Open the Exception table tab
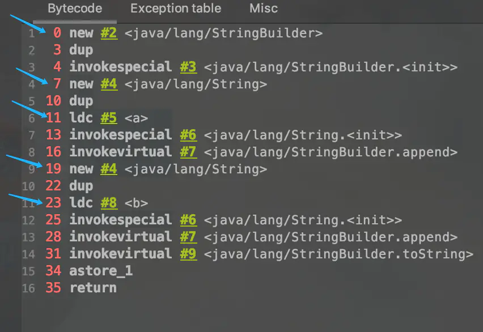The height and width of the screenshot is (332, 483). point(176,8)
